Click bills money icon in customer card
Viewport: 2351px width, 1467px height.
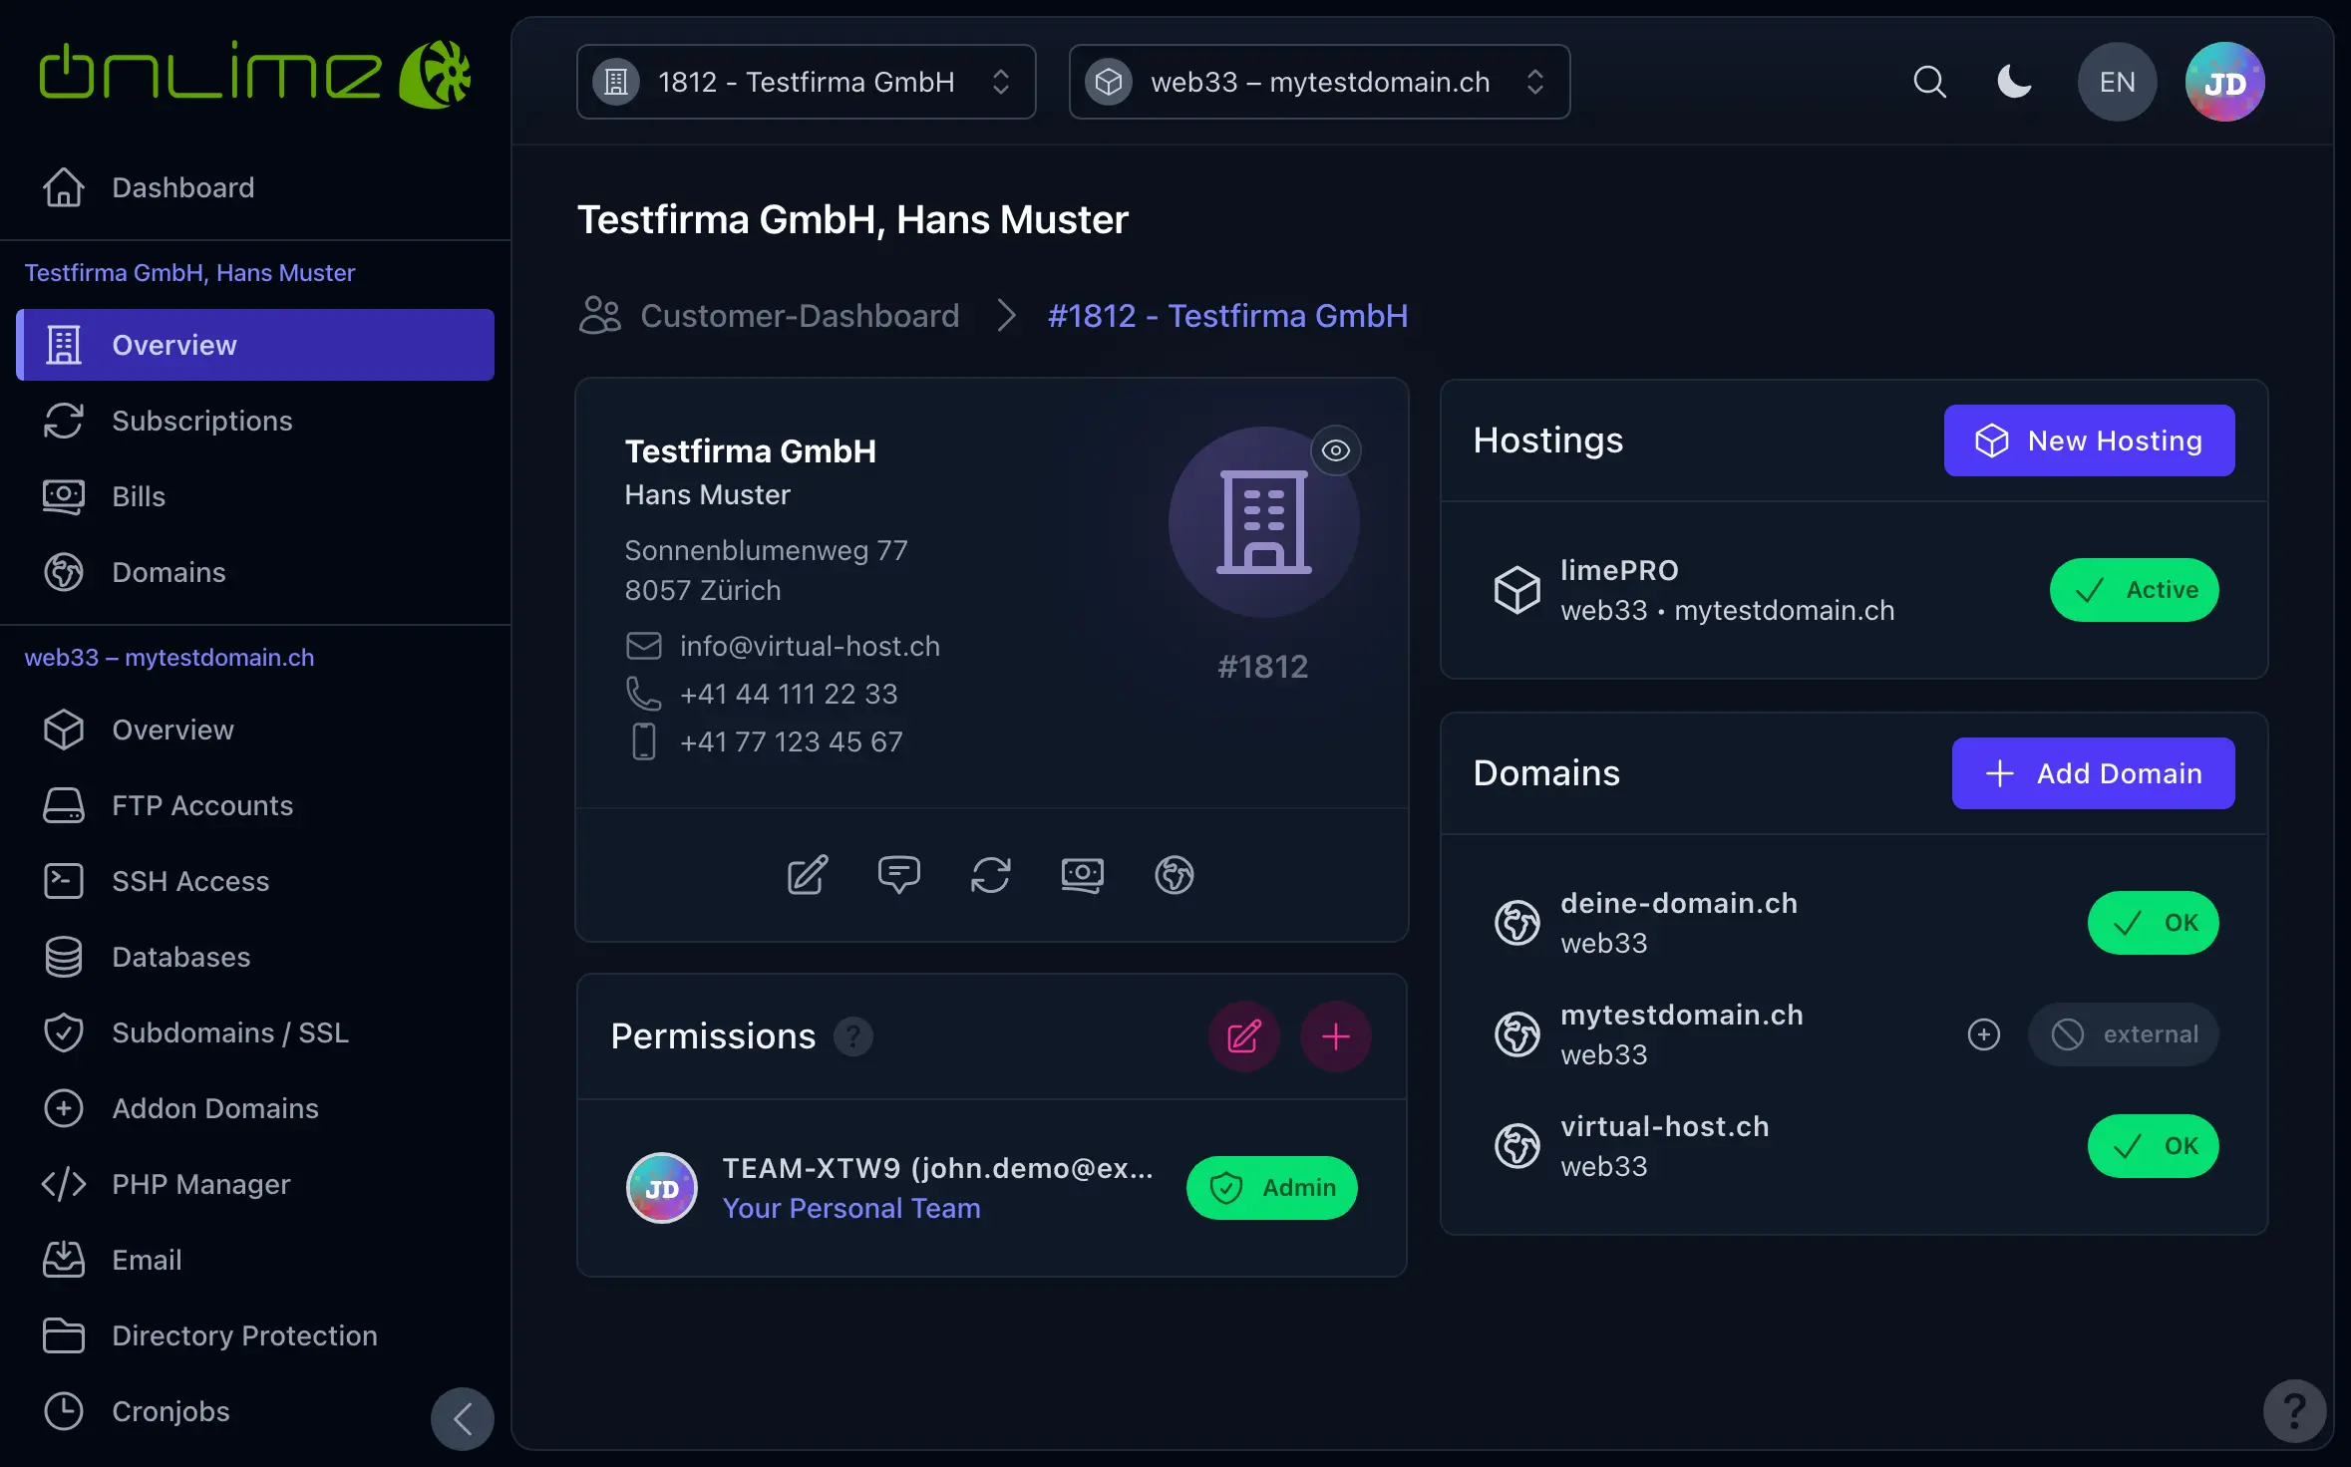coord(1083,875)
